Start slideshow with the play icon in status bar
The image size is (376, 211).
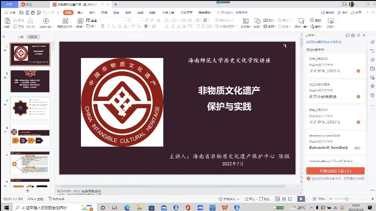click(301, 199)
